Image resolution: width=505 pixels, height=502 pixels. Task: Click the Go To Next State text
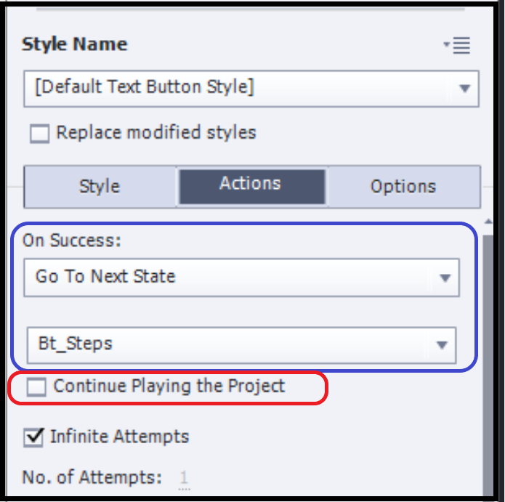tap(105, 277)
